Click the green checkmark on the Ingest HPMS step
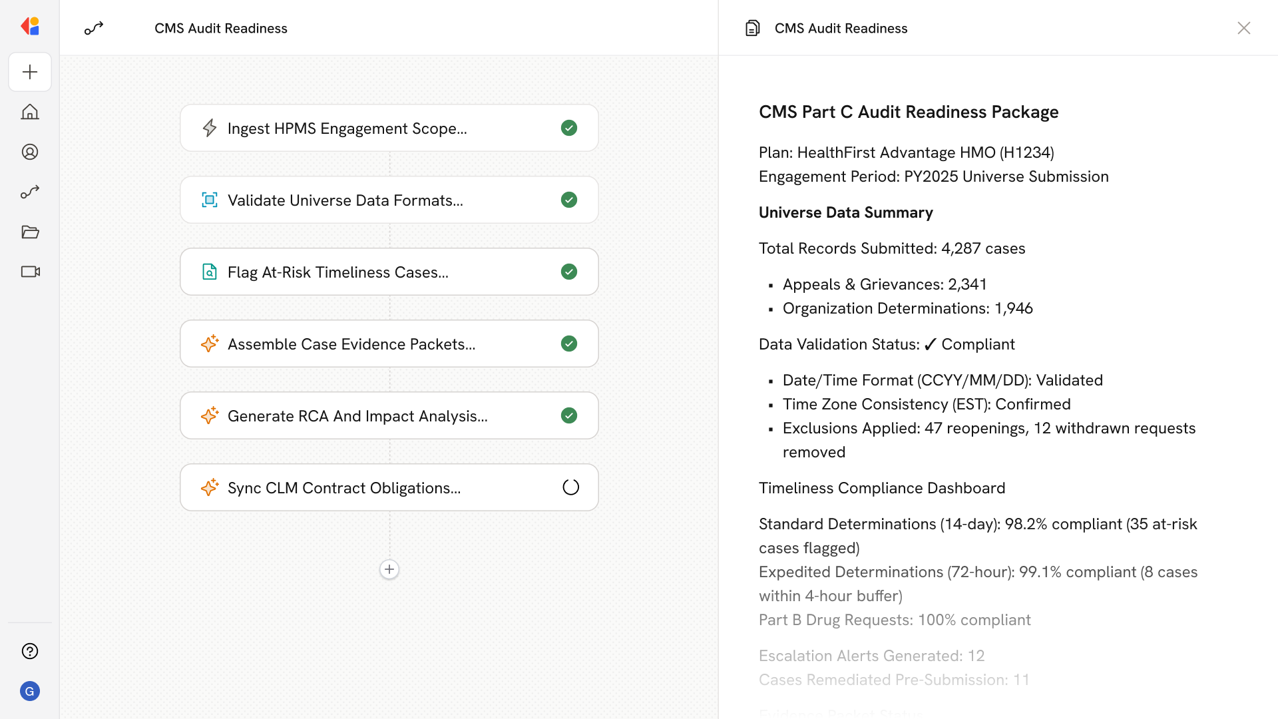The height and width of the screenshot is (719, 1278). tap(569, 128)
